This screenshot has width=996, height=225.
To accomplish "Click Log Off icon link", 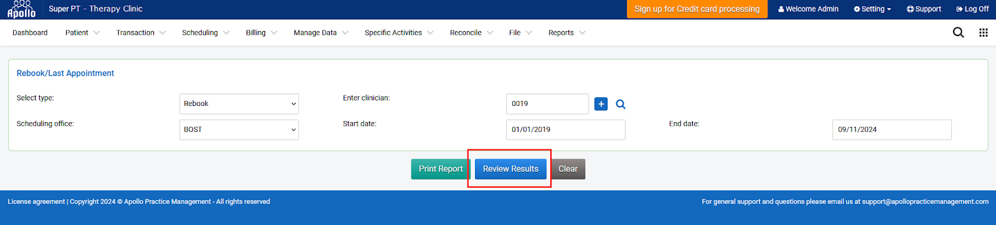I will pyautogui.click(x=972, y=9).
